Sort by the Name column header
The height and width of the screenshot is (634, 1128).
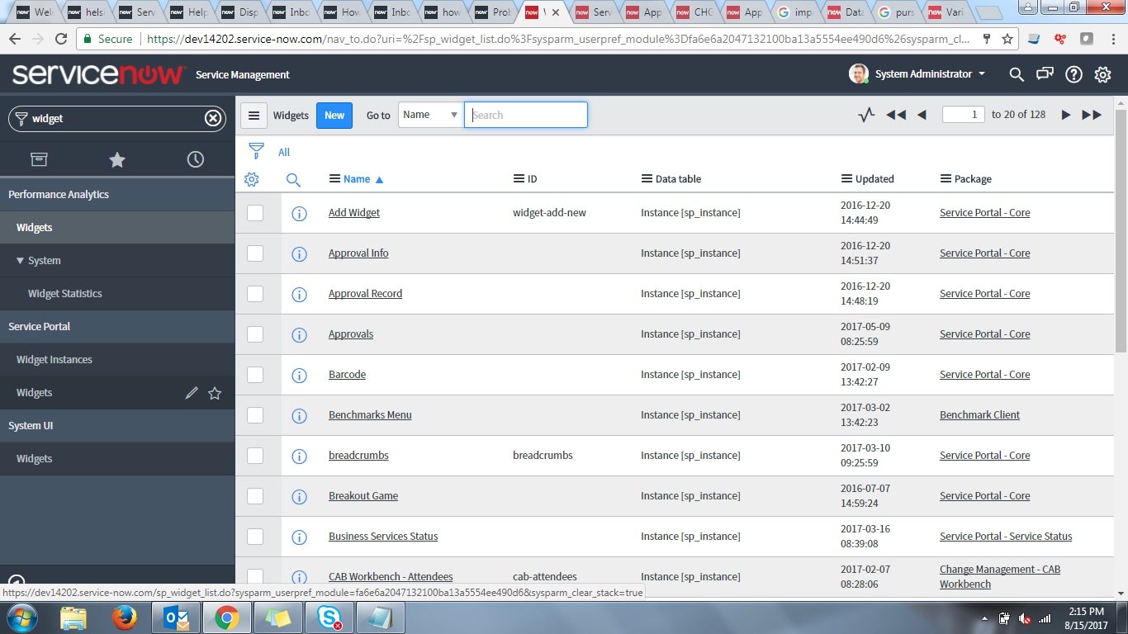click(357, 179)
